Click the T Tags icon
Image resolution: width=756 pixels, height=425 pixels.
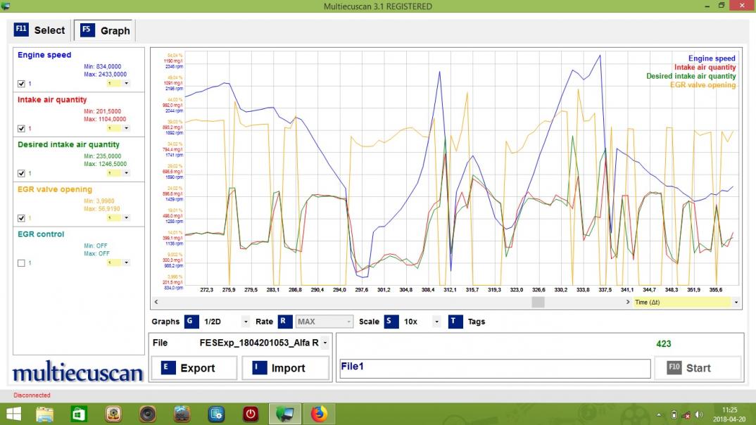coord(455,322)
